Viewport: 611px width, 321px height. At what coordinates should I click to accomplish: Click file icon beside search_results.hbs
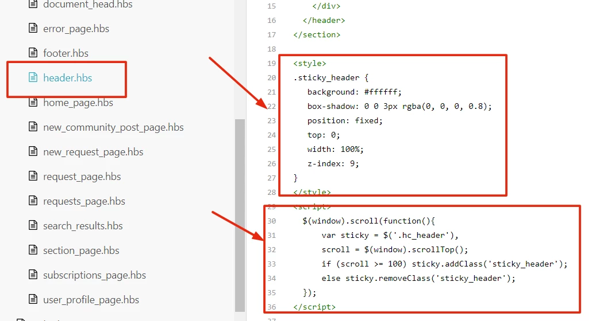click(33, 225)
